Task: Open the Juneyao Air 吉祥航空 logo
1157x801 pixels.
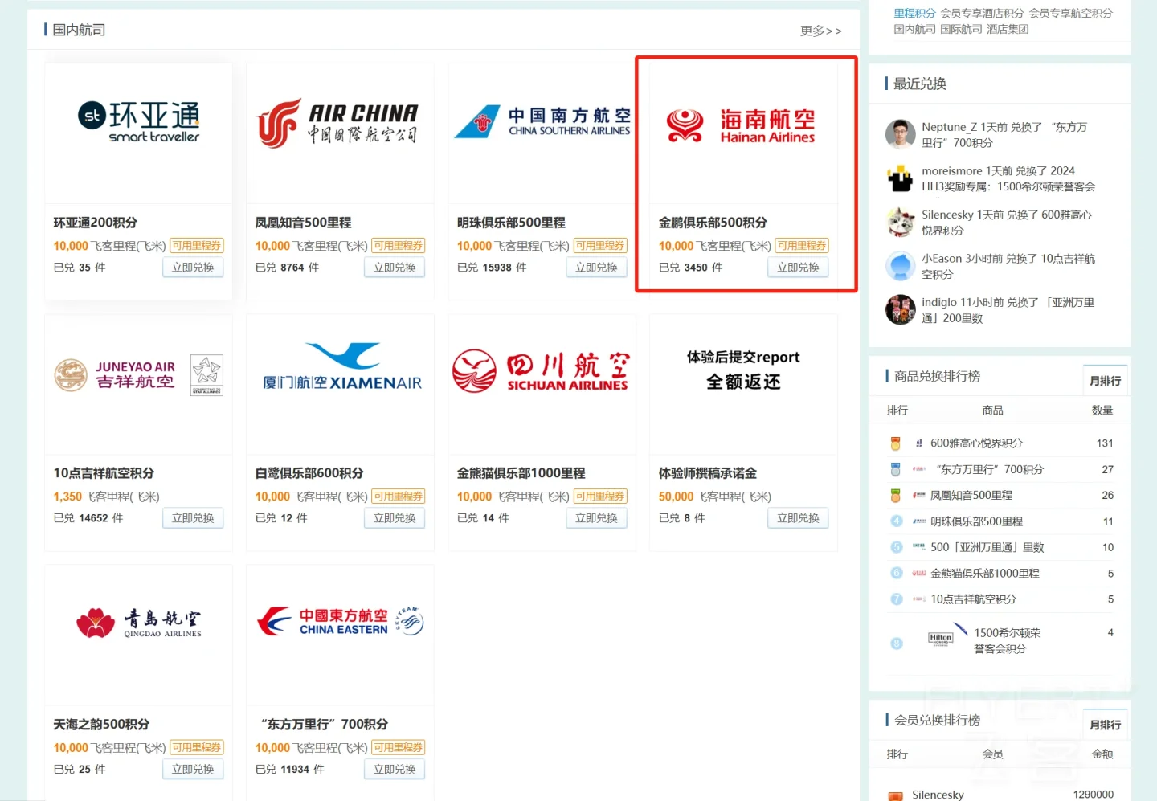Action: coord(138,374)
